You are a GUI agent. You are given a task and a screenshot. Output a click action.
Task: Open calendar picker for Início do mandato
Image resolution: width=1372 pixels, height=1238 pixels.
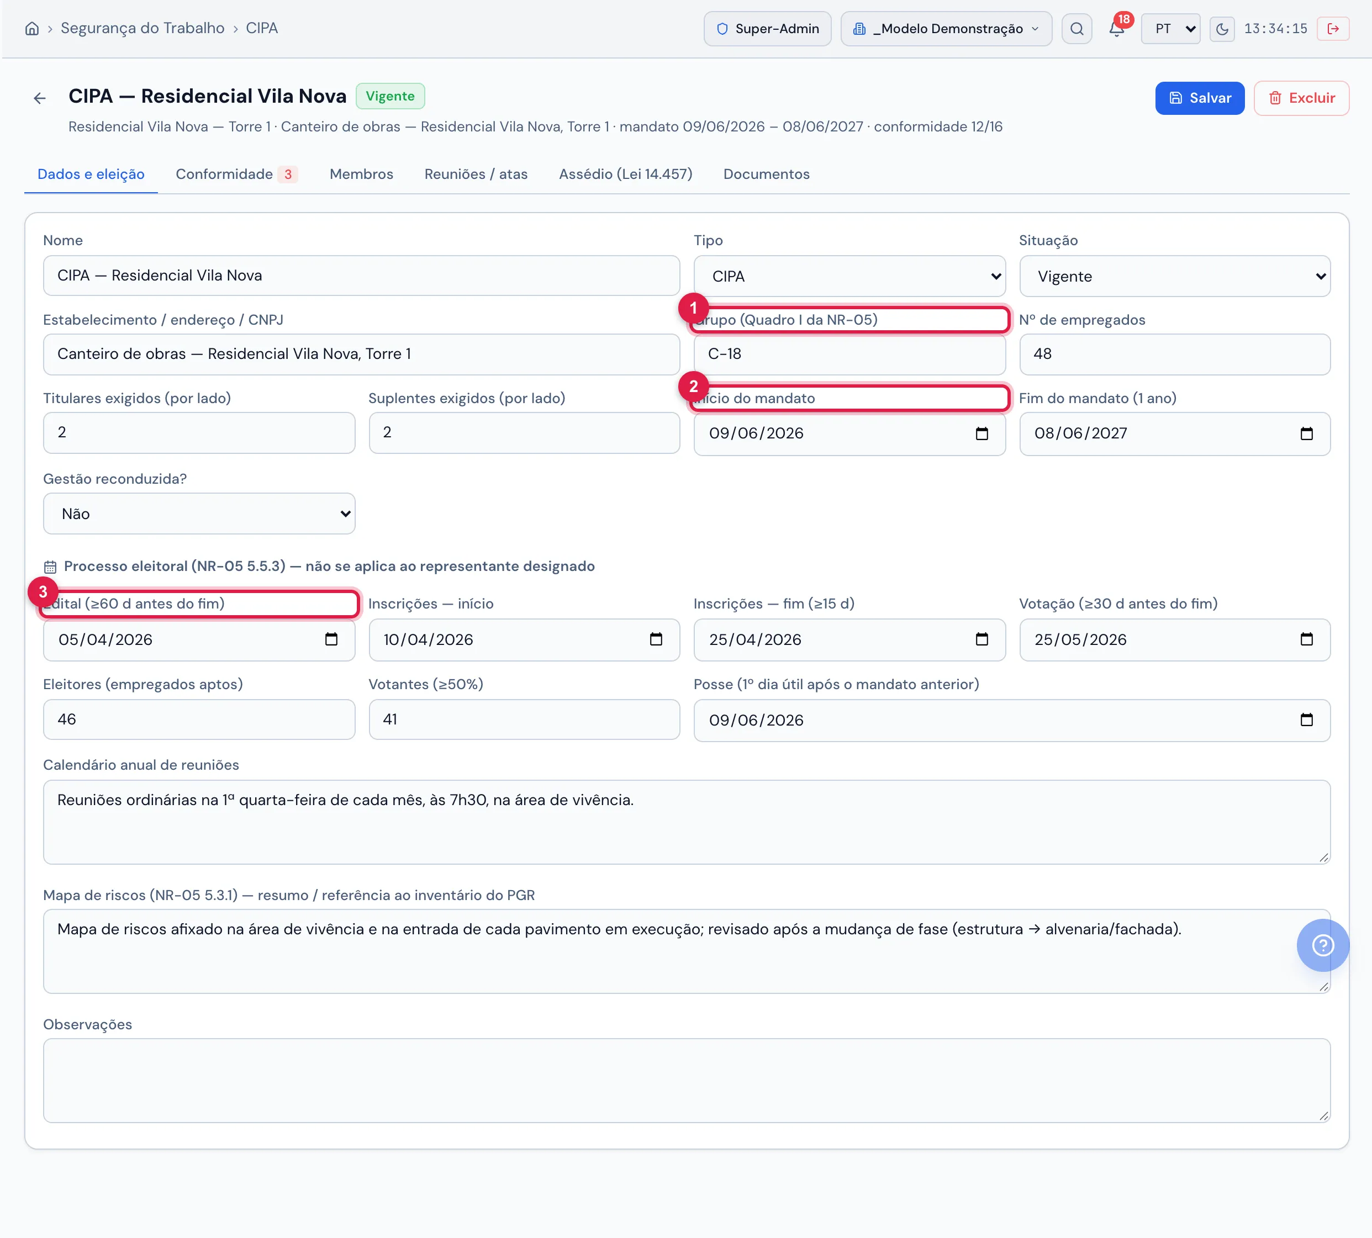[981, 434]
